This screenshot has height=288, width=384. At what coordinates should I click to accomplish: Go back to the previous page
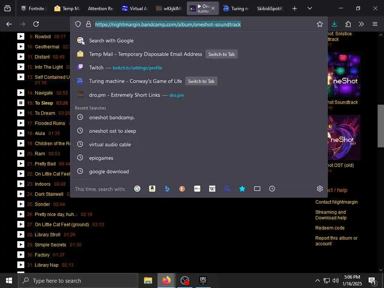pos(9,24)
